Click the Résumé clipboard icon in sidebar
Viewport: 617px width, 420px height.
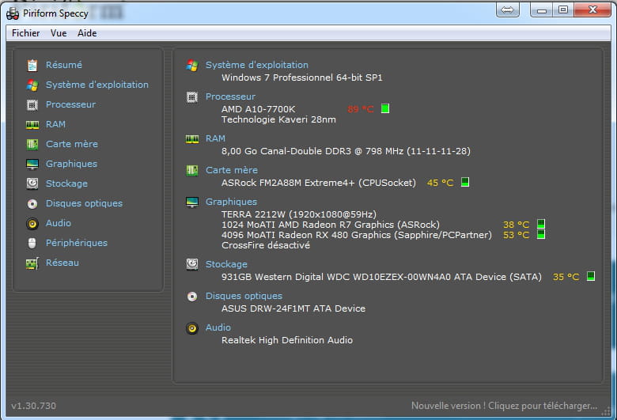(x=32, y=66)
